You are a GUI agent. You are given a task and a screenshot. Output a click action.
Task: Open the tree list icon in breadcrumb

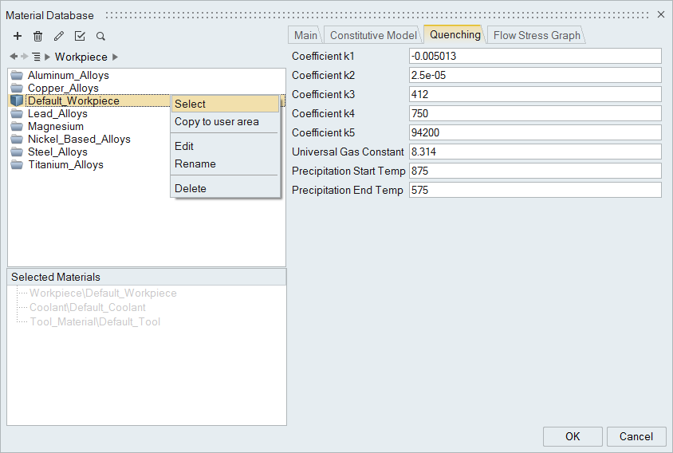36,57
